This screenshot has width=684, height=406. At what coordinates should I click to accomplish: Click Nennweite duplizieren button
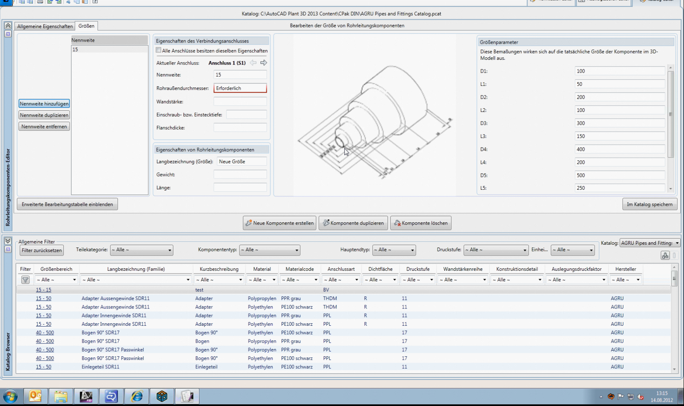click(44, 115)
